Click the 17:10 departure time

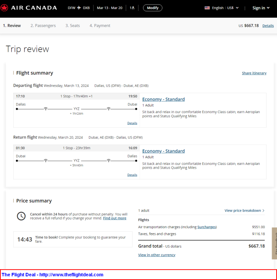(x=20, y=96)
